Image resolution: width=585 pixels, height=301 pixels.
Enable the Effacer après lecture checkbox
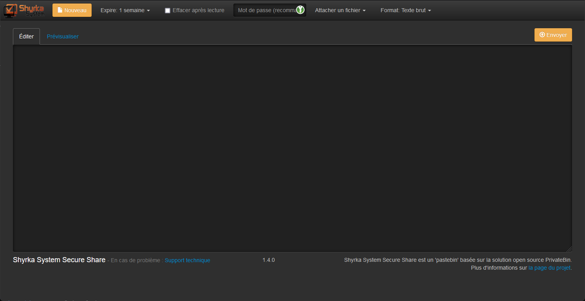[168, 11]
